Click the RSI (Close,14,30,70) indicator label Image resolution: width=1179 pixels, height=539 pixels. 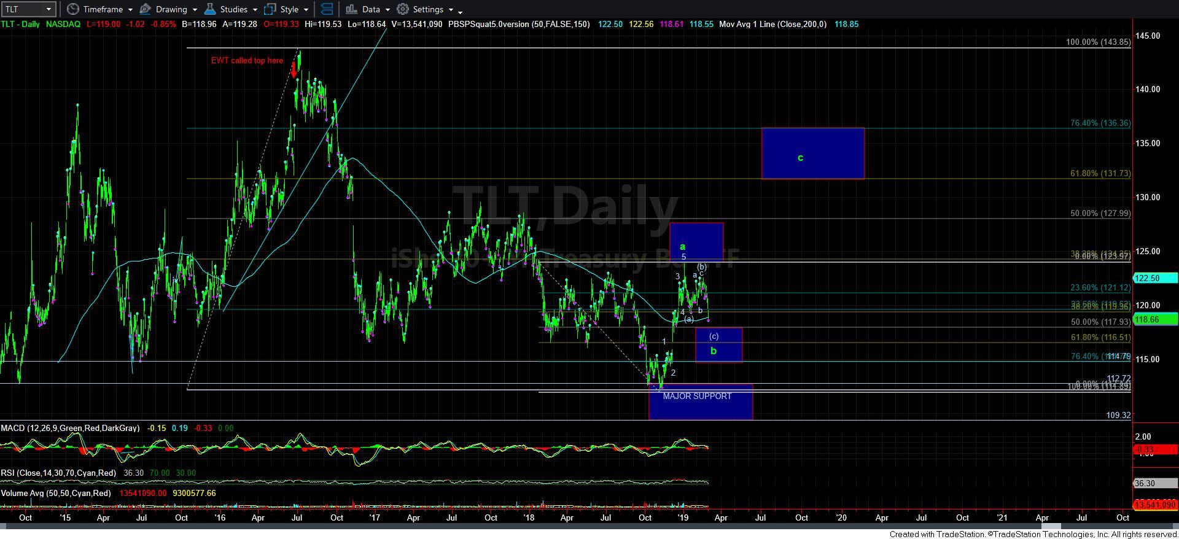click(58, 473)
